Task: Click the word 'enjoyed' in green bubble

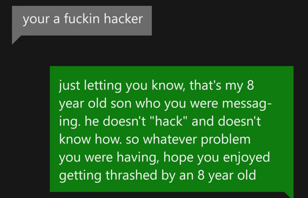Action: pos(246,158)
